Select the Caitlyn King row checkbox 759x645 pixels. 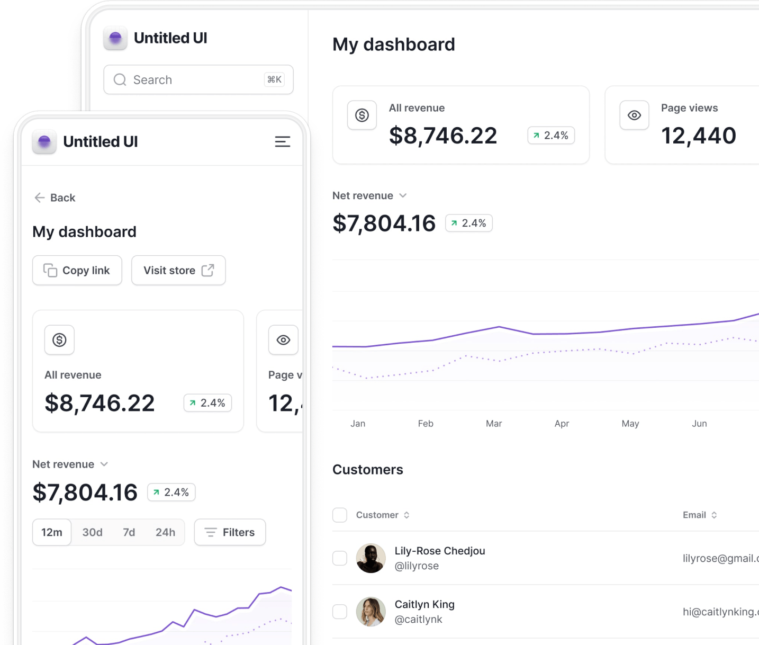point(340,612)
